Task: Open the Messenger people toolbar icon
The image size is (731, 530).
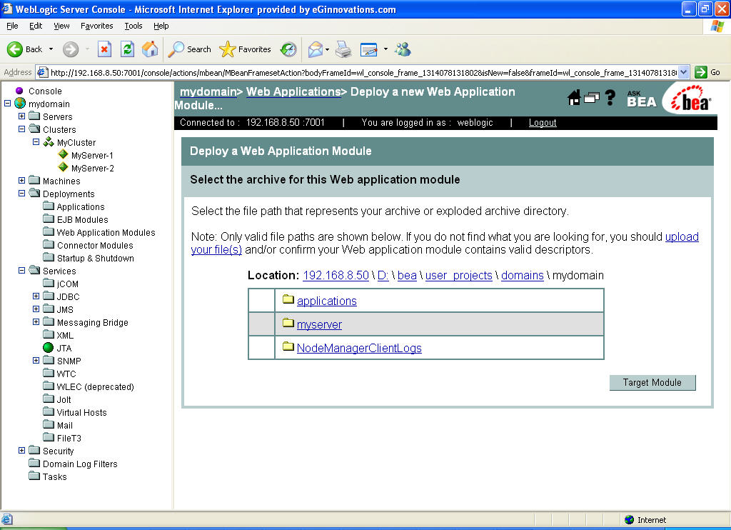Action: (x=403, y=49)
